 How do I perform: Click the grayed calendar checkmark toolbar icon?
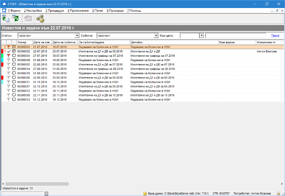coord(28,19)
